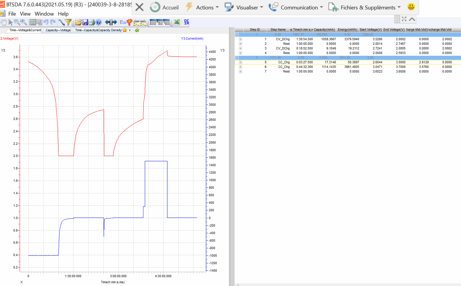Switch to Time--Voltage&Current tab
Viewport: 461px width, 286px height.
click(25, 30)
